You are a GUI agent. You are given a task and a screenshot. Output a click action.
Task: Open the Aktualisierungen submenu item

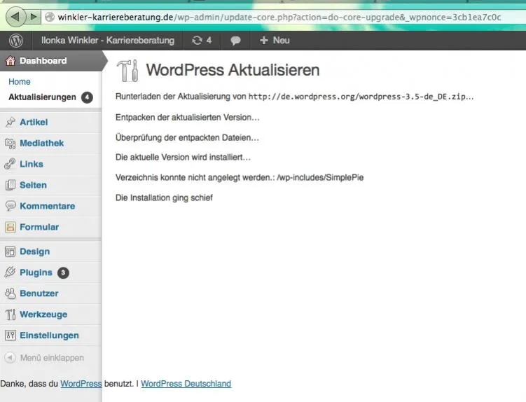coord(42,97)
